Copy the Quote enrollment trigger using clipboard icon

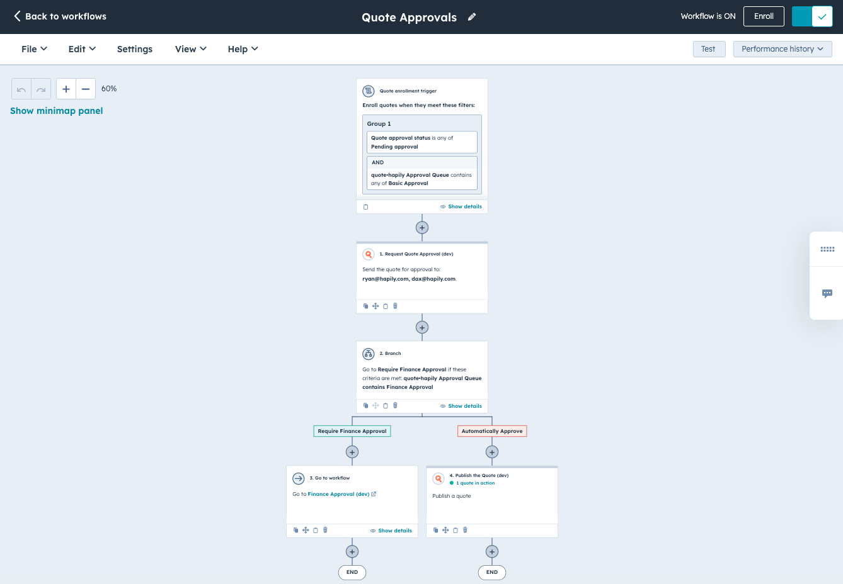366,206
